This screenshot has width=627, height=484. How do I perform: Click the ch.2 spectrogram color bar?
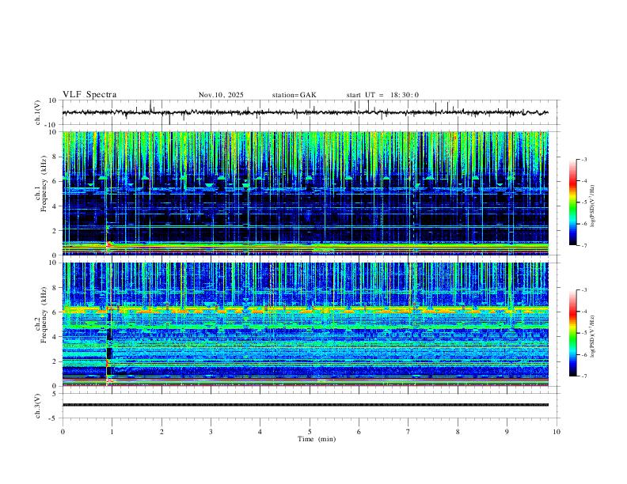pyautogui.click(x=572, y=333)
